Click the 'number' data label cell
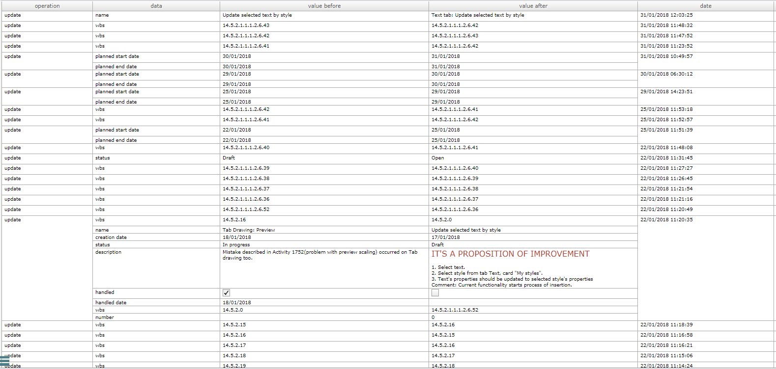The image size is (776, 369). click(x=104, y=317)
